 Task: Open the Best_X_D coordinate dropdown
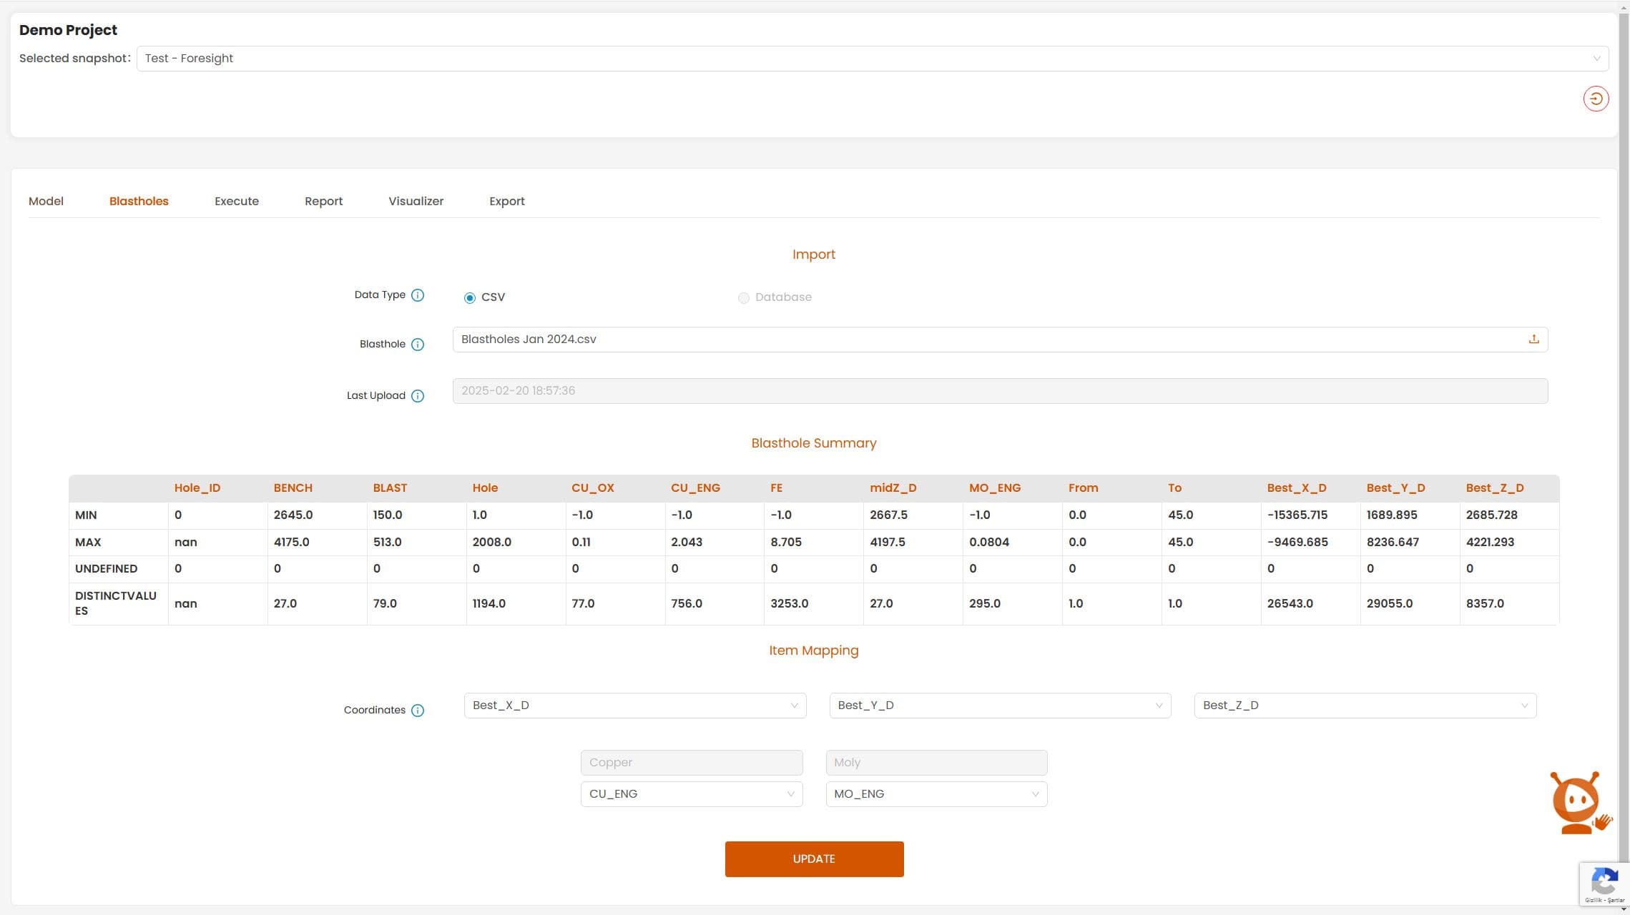click(635, 706)
